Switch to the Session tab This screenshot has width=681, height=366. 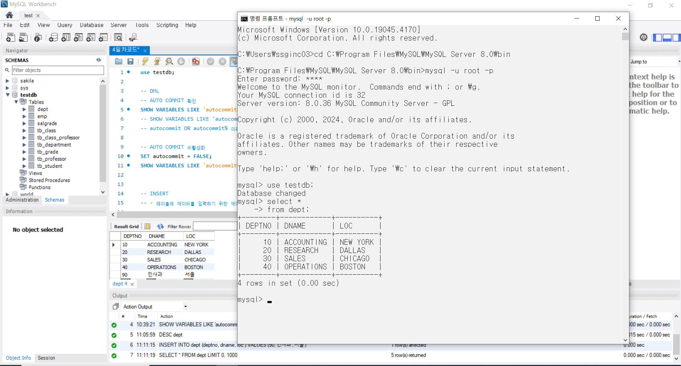tap(46, 358)
